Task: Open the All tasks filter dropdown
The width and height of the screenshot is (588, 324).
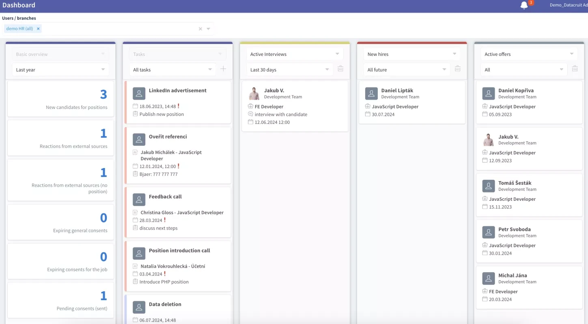Action: pos(172,70)
